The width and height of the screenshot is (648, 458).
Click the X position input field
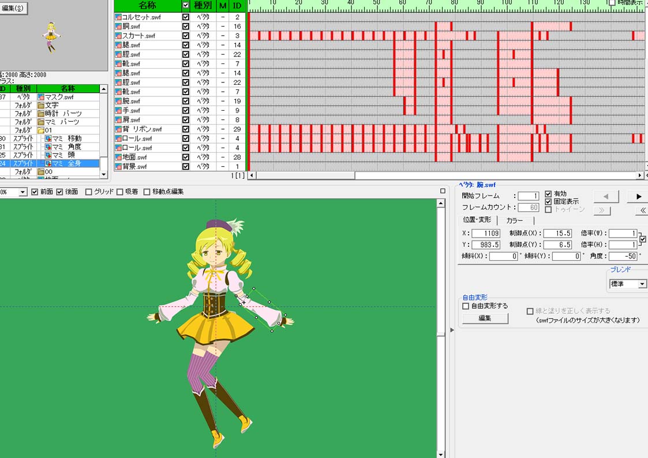(x=486, y=234)
